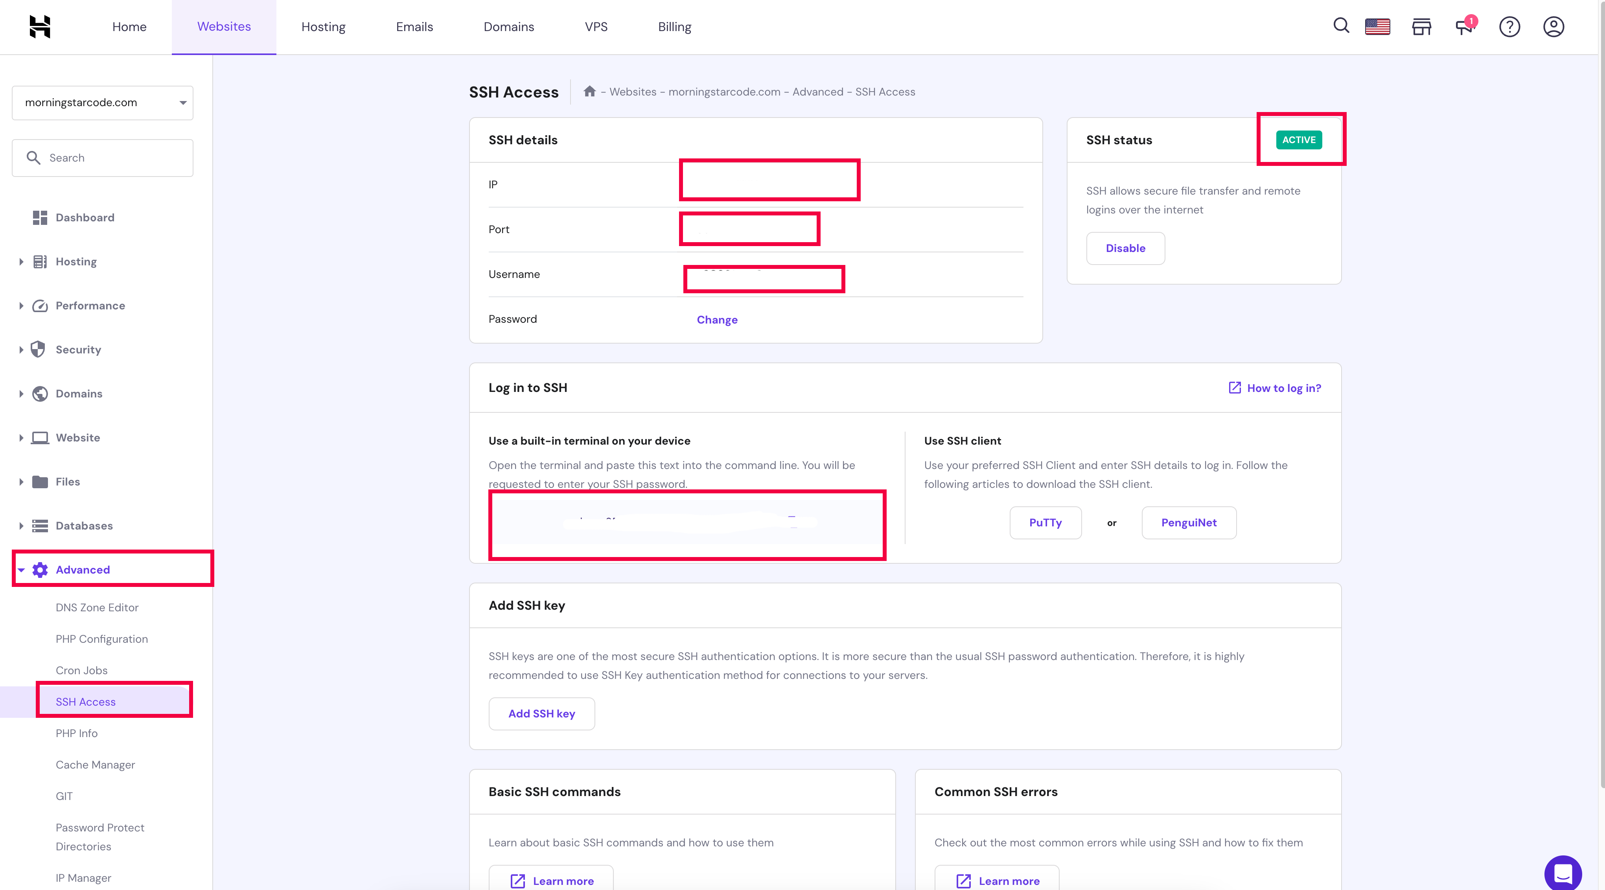Go to the Home tab
Viewport: 1605px width, 890px height.
click(130, 27)
